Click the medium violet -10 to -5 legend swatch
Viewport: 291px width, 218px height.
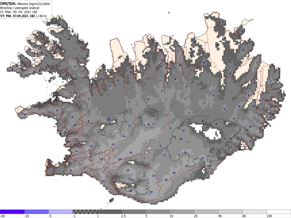pyautogui.click(x=36, y=212)
